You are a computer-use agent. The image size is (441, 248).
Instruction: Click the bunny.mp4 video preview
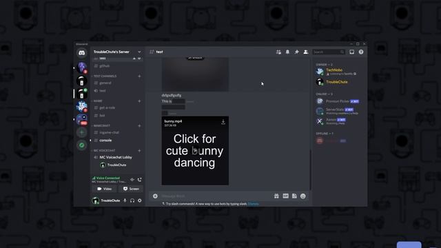[x=195, y=151]
